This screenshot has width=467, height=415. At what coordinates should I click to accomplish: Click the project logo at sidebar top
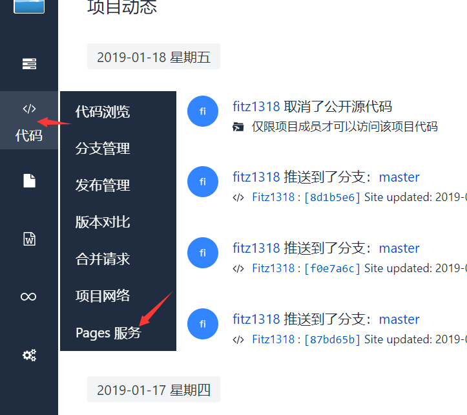tap(29, 6)
